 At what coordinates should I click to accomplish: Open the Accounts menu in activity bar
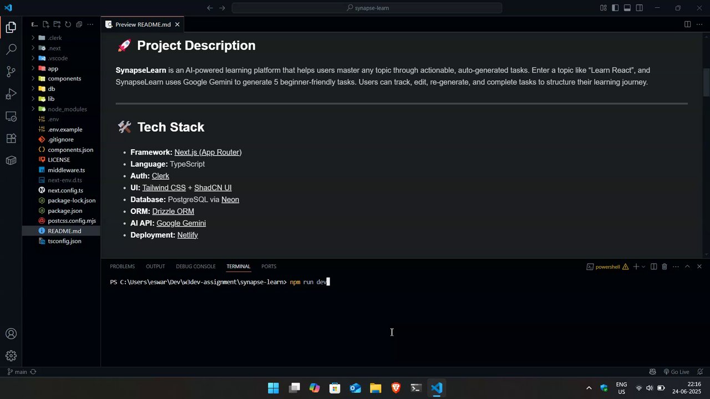coord(11,334)
